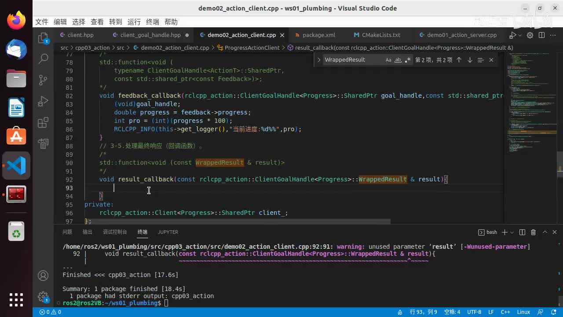Split the terminal pane
This screenshot has width=563, height=317.
click(x=522, y=232)
